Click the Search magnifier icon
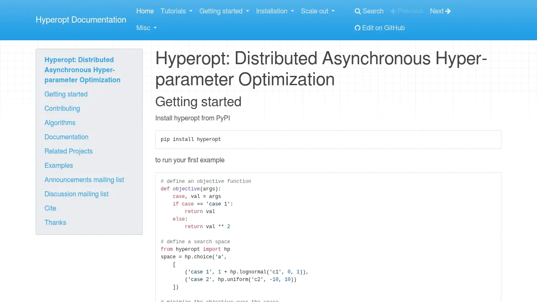This screenshot has width=537, height=302. pos(358,11)
